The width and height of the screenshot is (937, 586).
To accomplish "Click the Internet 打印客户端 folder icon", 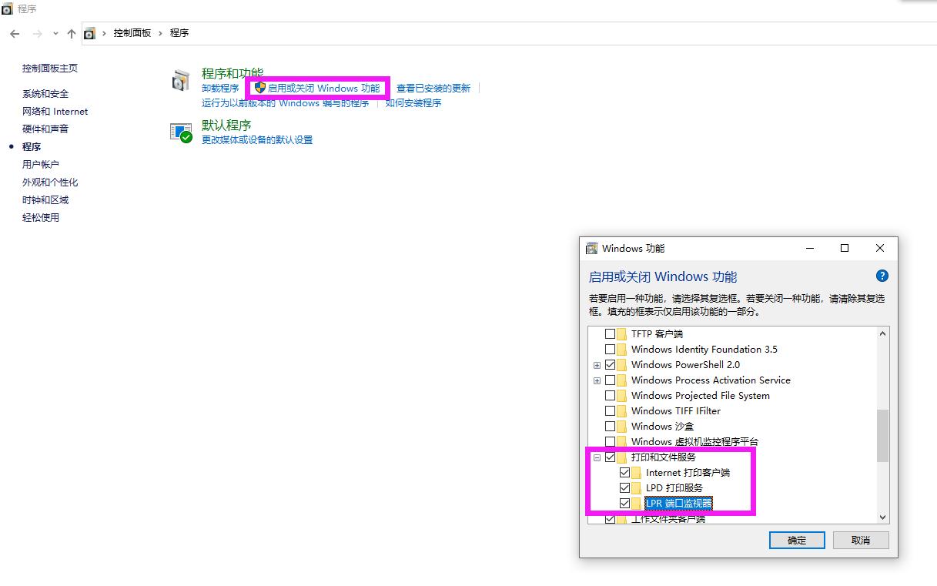I will coord(636,473).
